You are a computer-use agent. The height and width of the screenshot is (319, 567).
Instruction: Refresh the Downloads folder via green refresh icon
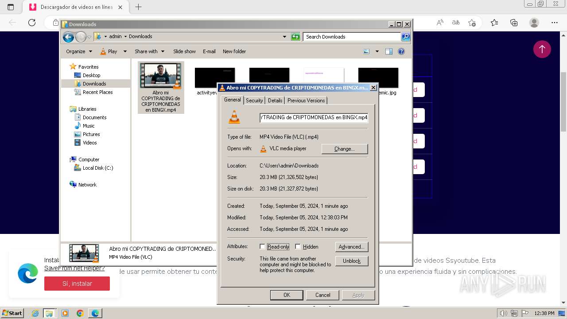point(295,37)
